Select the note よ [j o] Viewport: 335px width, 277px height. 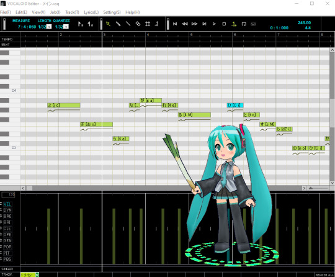coord(64,105)
